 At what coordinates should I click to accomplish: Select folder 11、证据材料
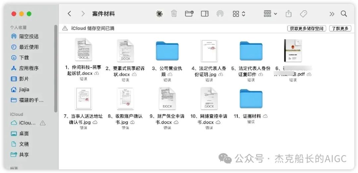251,99
